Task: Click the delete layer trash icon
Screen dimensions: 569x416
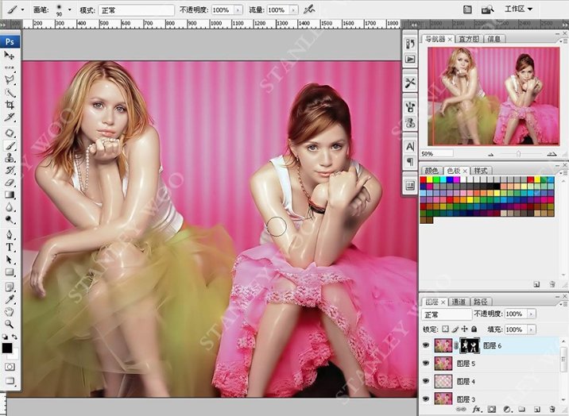Action: (552, 410)
